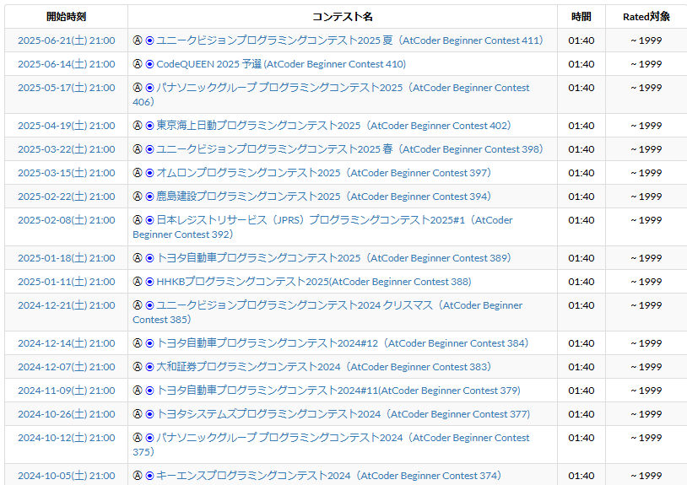This screenshot has height=485, width=687.
Task: Click the コンテスト名 column header
Action: (343, 17)
